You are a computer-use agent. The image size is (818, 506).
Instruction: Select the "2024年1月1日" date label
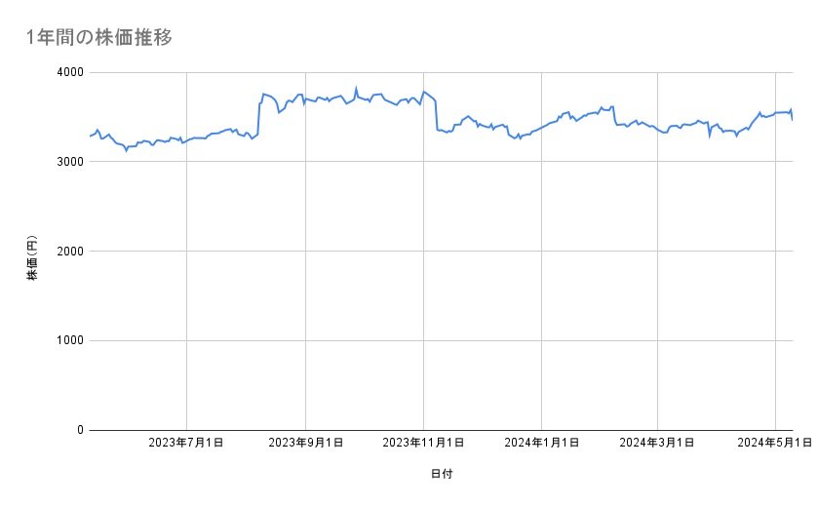541,444
